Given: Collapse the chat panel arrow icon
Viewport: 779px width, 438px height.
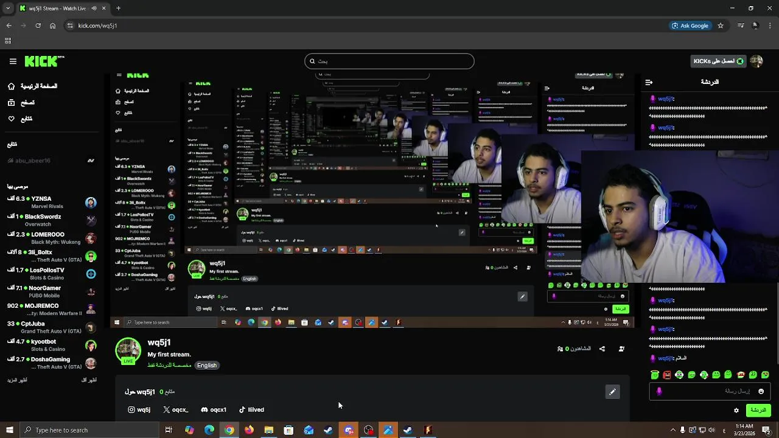Looking at the screenshot, I should point(649,82).
